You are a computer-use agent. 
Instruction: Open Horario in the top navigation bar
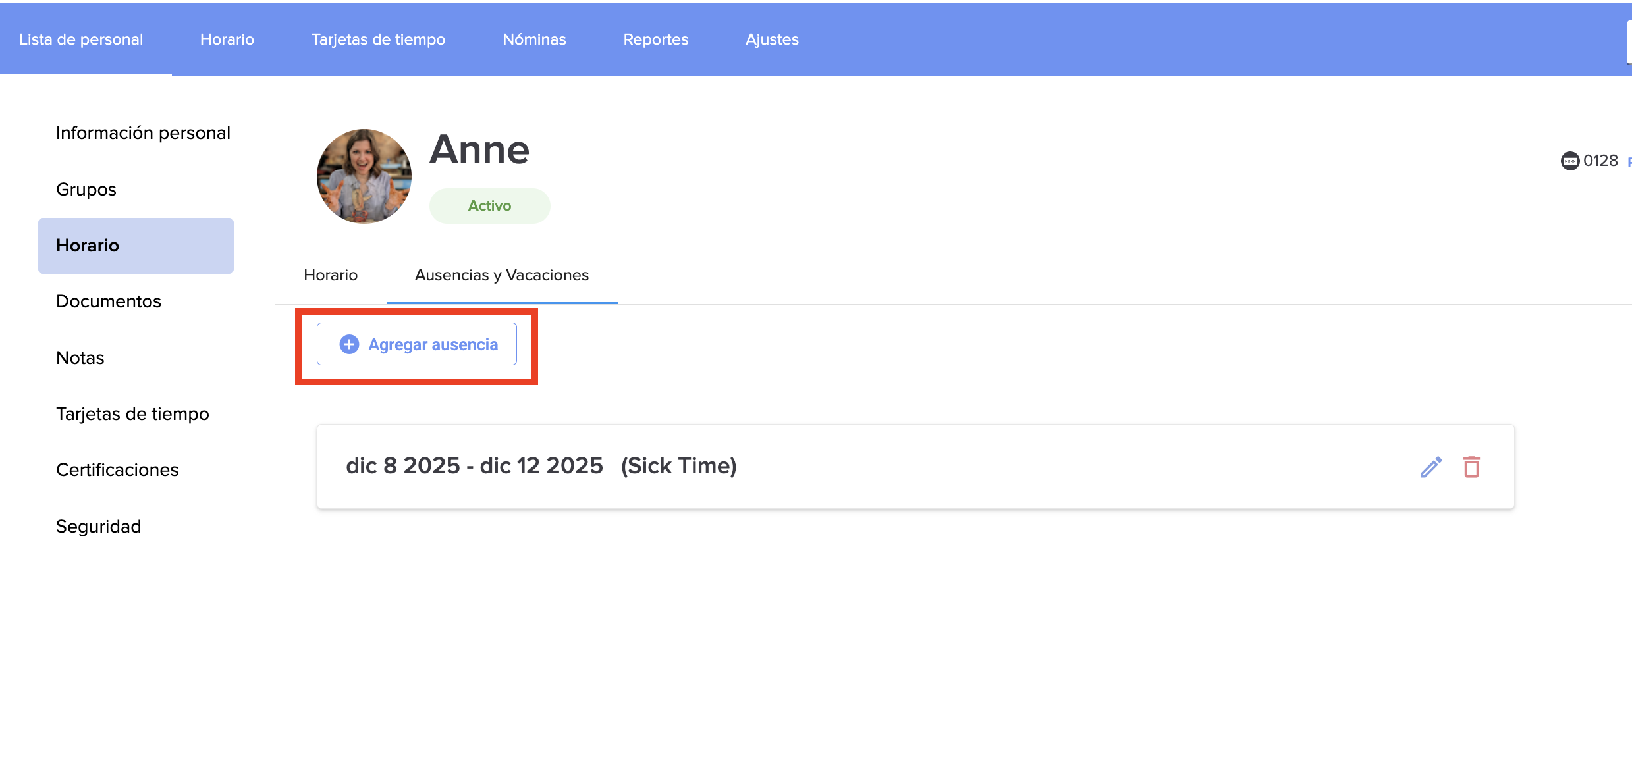[x=227, y=39]
